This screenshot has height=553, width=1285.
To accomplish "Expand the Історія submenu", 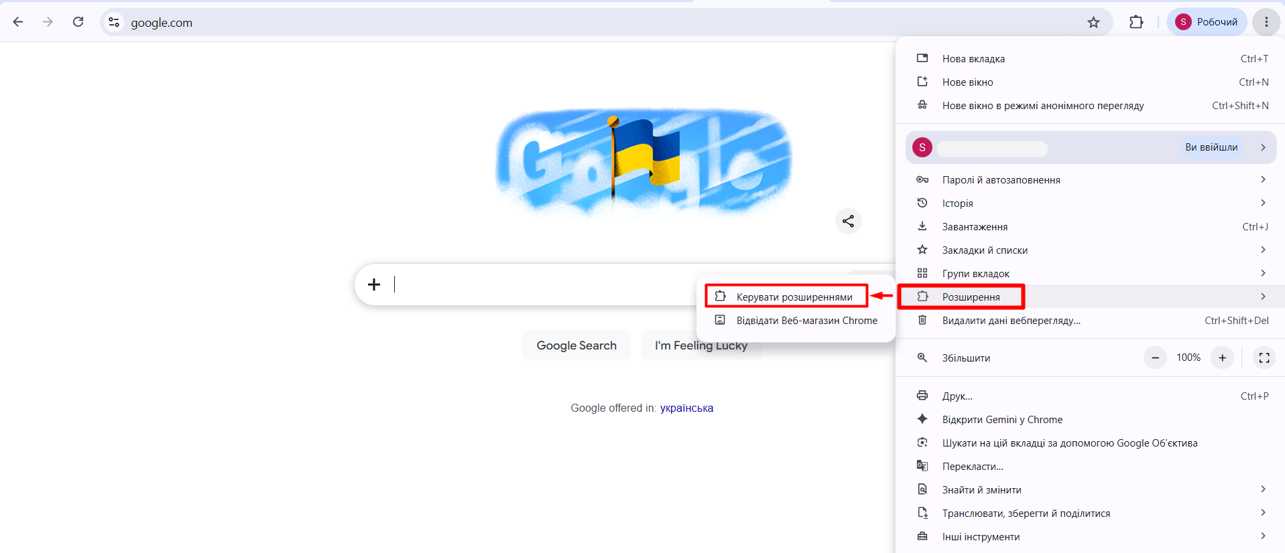I will coord(1091,204).
